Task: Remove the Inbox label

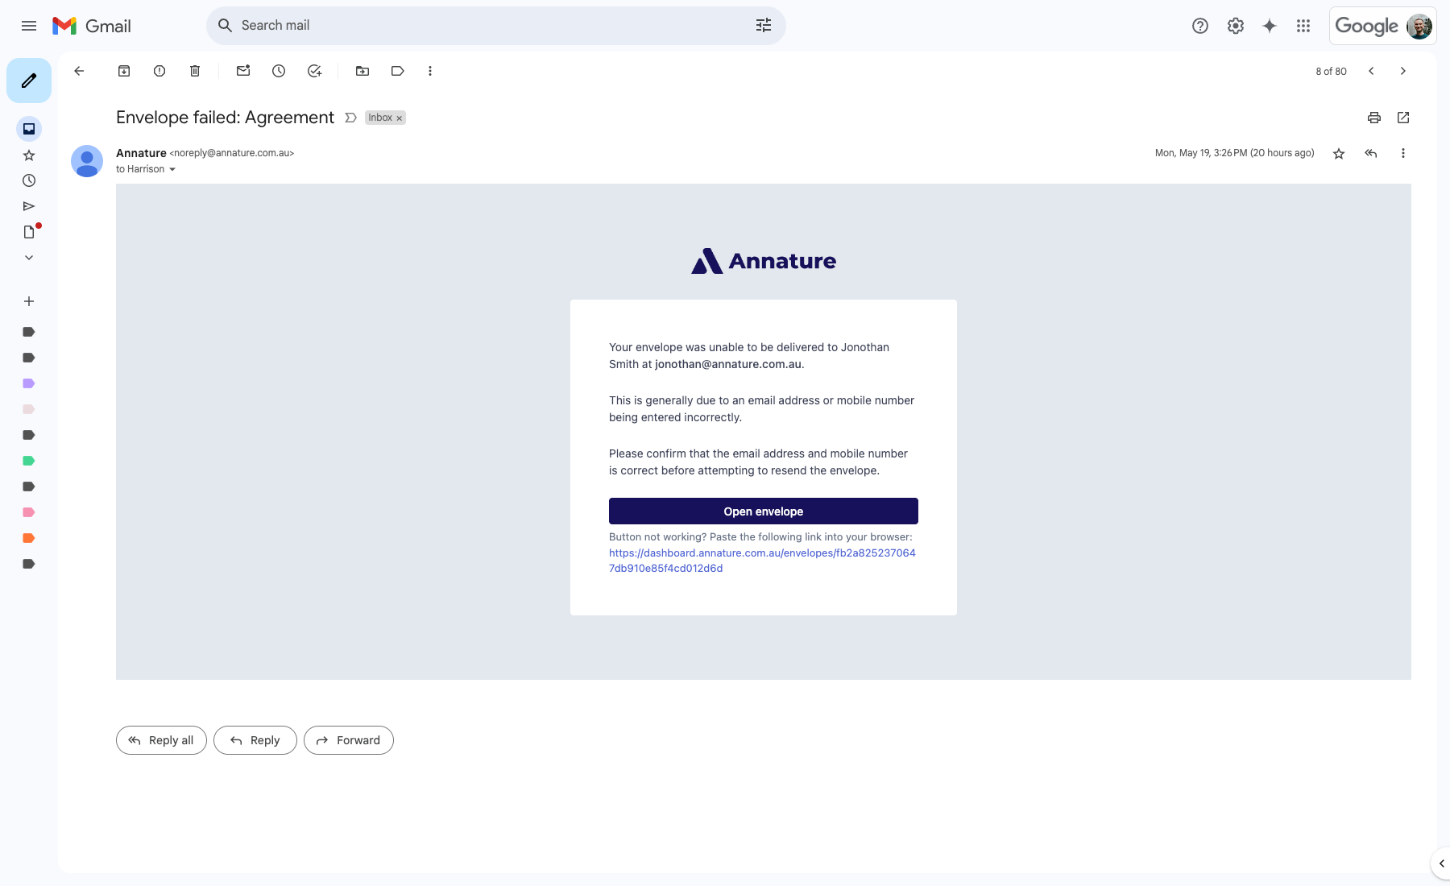Action: pos(400,118)
